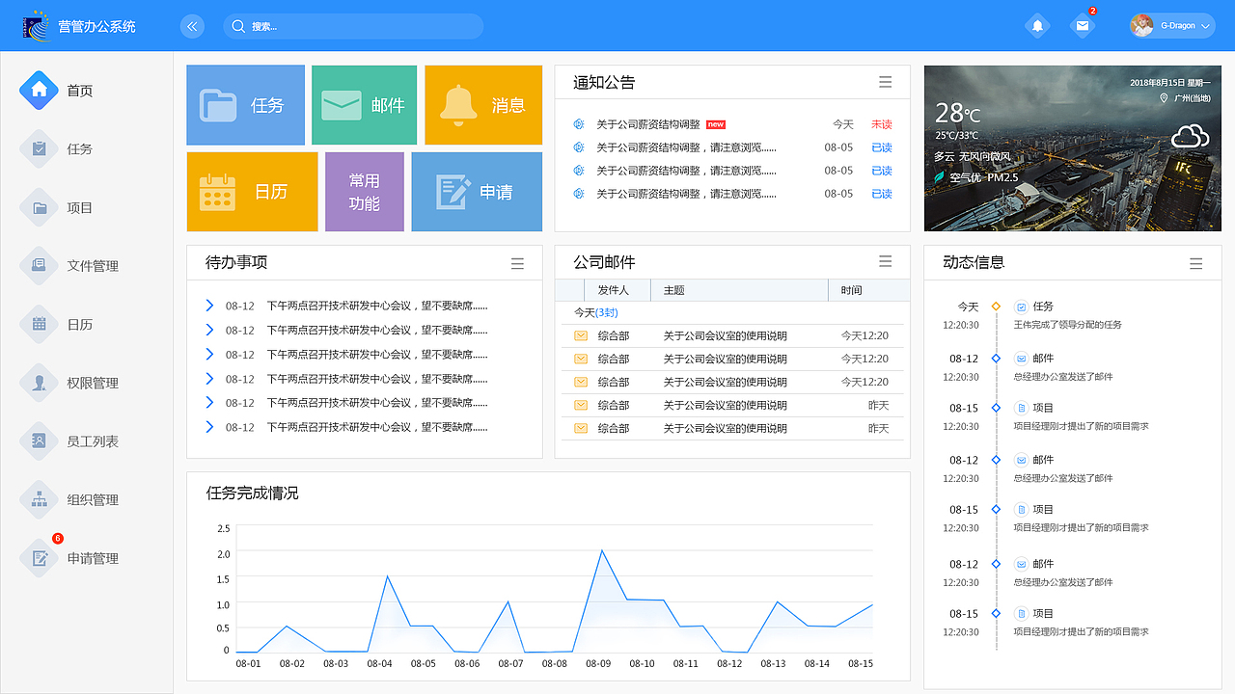The width and height of the screenshot is (1235, 694).
Task: Expand the first 待办事项 item chevron
Action: [210, 306]
